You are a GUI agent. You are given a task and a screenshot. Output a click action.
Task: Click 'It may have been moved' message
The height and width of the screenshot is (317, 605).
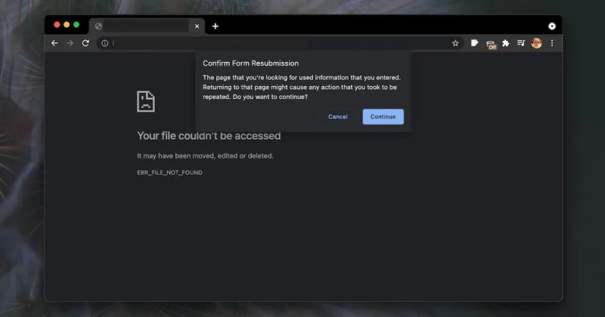pos(205,155)
